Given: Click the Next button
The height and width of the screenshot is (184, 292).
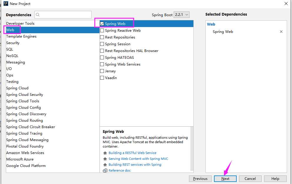Looking at the screenshot, I should (225, 179).
